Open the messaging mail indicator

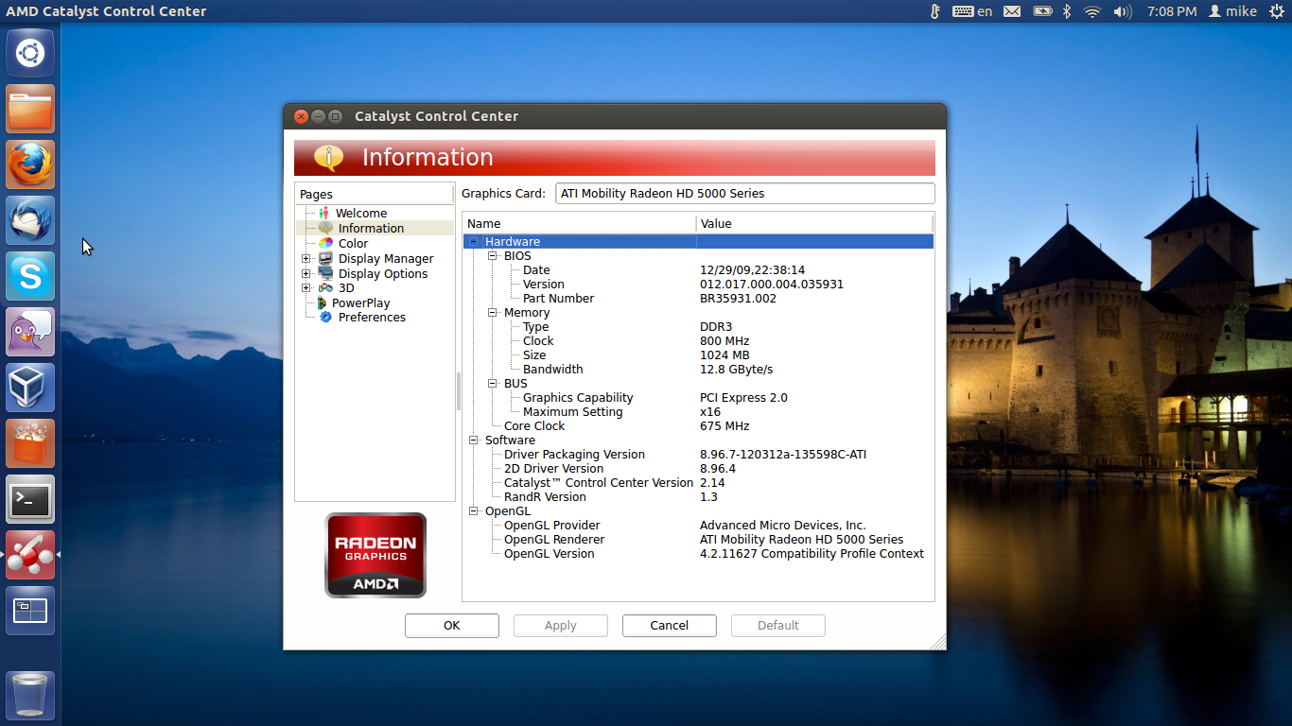pos(1012,11)
